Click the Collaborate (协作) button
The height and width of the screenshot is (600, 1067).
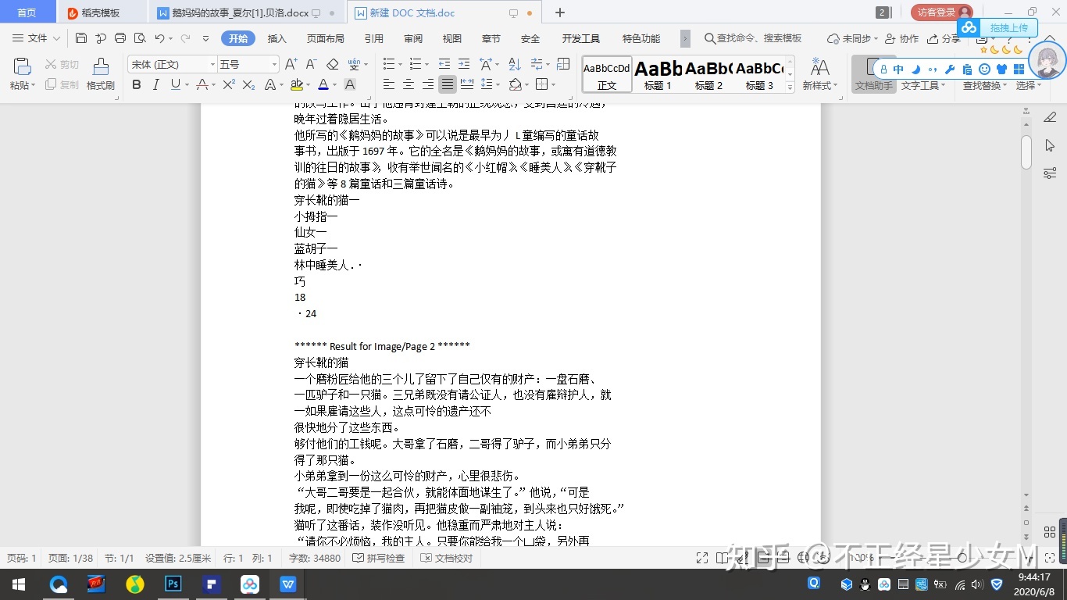(x=902, y=38)
